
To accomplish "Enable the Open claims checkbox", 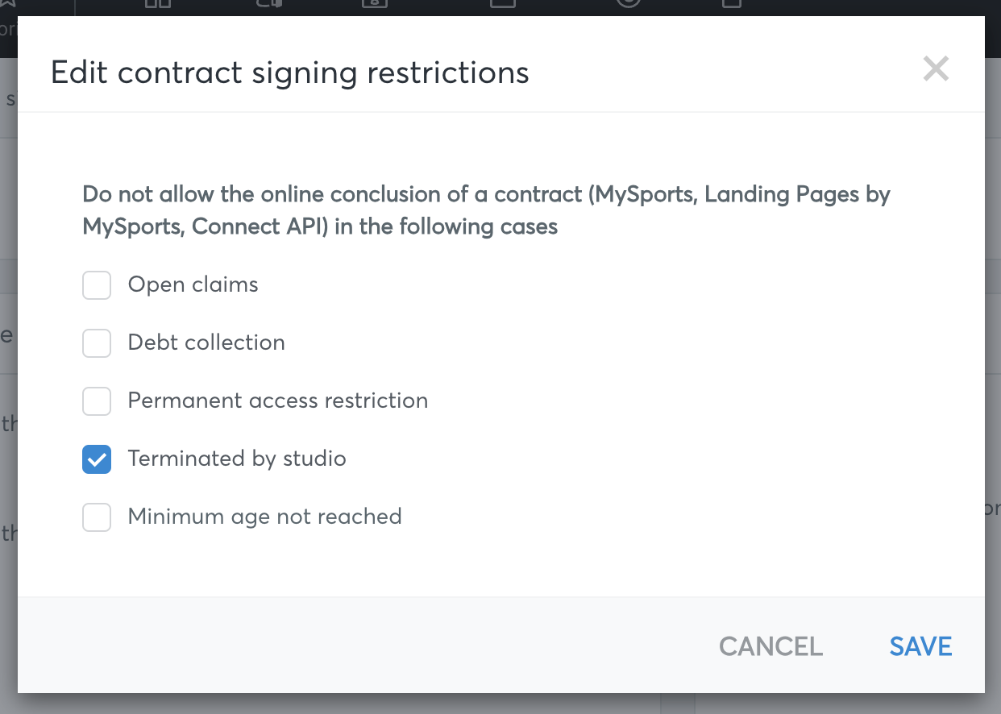I will (x=97, y=284).
